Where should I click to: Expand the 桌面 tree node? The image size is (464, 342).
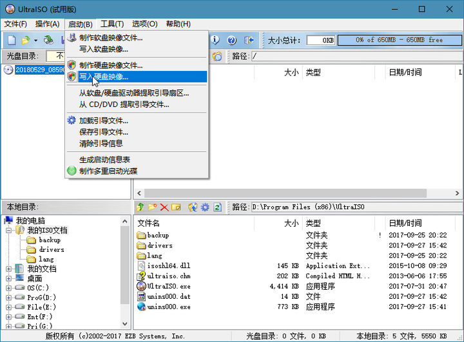[8, 278]
